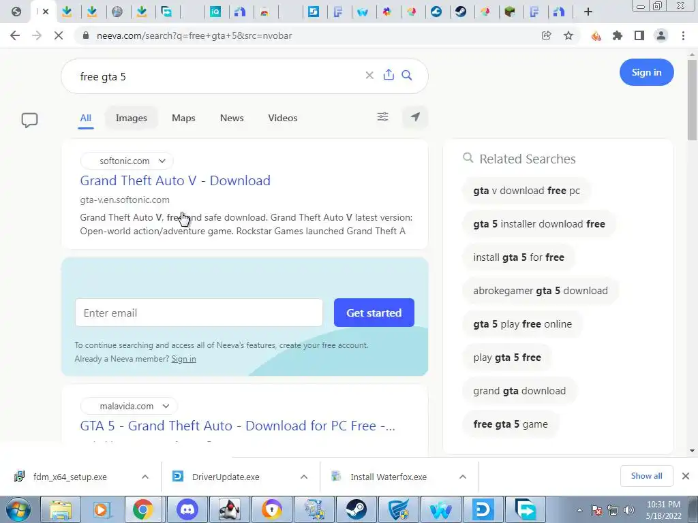Open the Java app icon in taskbar
The image size is (698, 523).
(x=230, y=509)
